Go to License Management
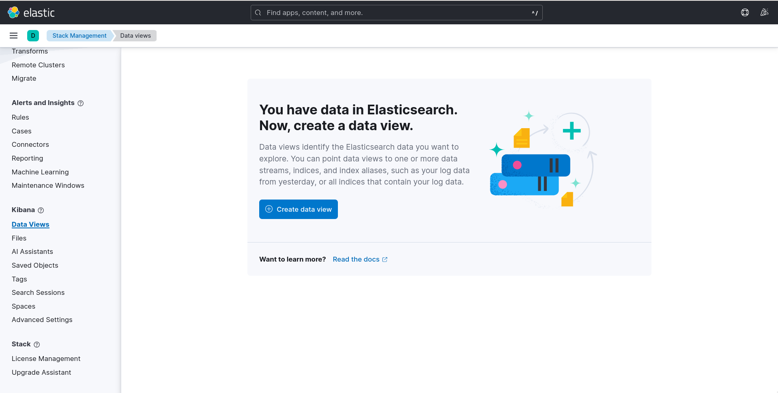 [x=46, y=359]
